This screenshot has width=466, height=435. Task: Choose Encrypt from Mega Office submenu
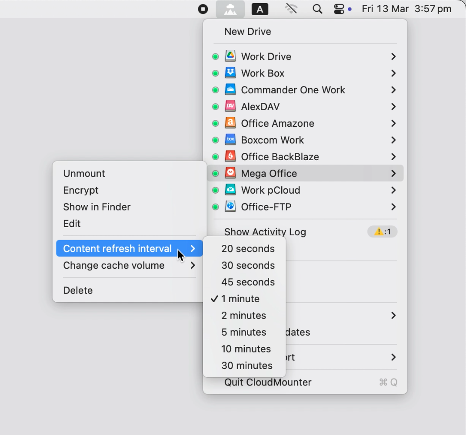(130, 190)
